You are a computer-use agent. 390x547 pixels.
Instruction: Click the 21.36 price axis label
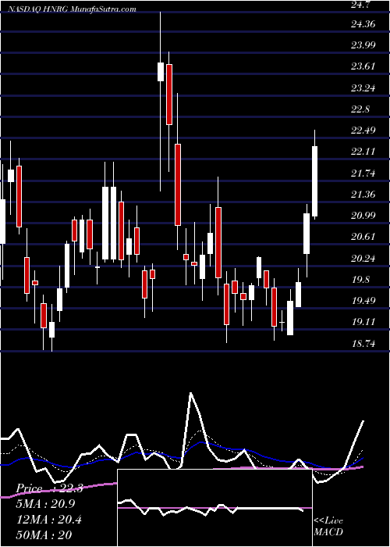click(x=363, y=195)
